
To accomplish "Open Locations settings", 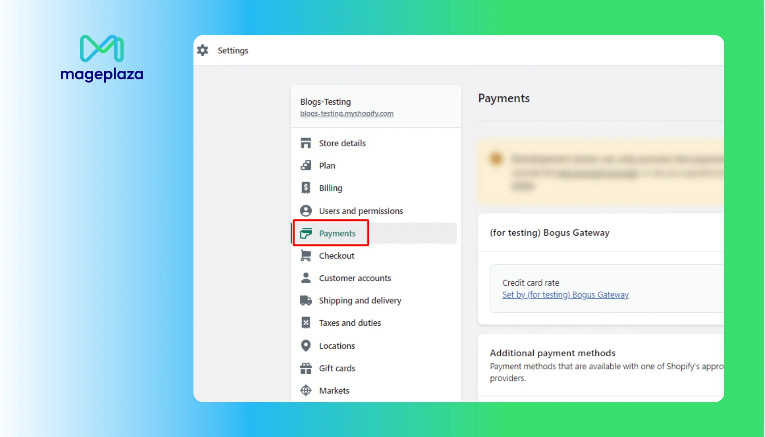I will tap(374, 346).
